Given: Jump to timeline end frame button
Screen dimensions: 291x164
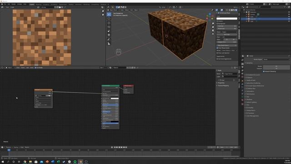Looking at the screenshot, I should tap(126, 147).
